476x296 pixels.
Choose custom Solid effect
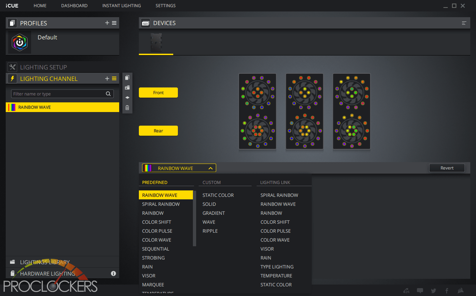[209, 204]
